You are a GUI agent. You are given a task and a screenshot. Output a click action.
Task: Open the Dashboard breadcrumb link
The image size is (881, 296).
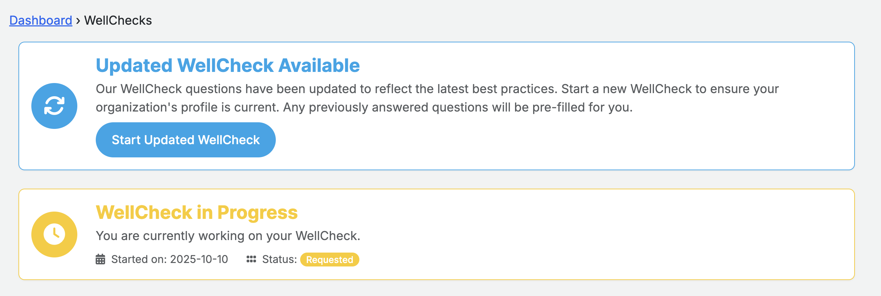tap(41, 20)
